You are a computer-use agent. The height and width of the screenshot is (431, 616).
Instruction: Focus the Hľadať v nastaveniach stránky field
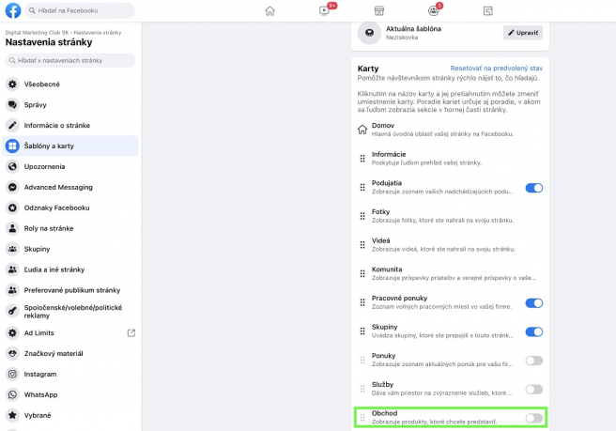[x=71, y=61]
